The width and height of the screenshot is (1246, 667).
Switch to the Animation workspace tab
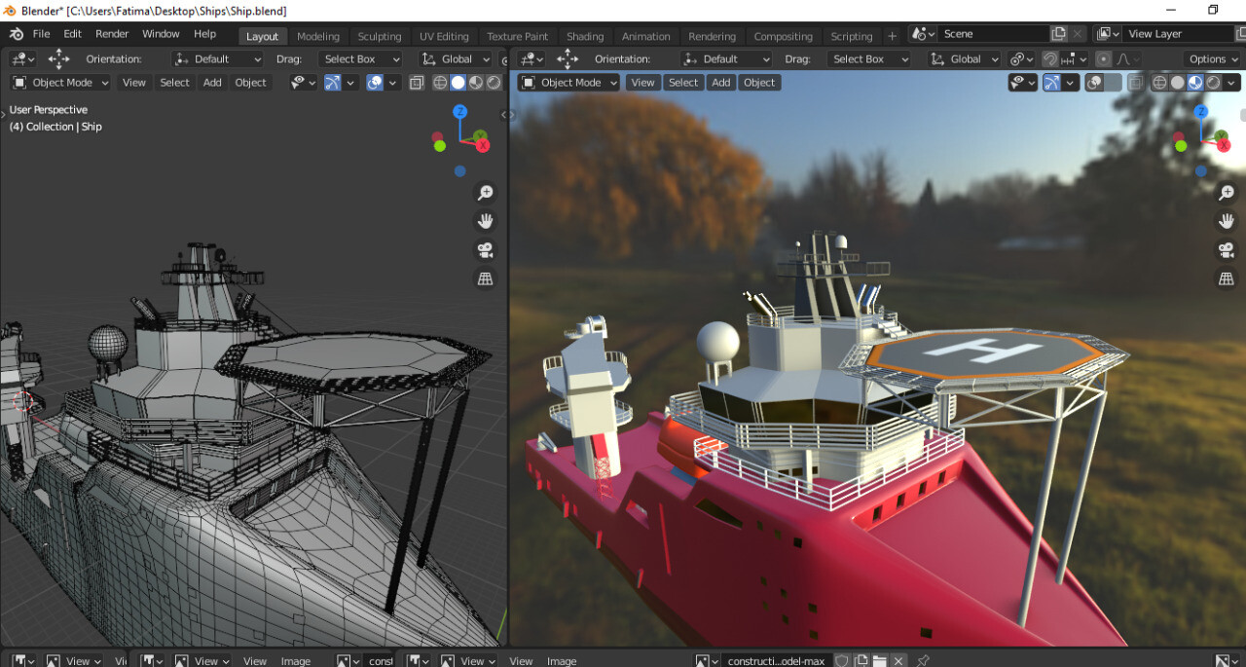pyautogui.click(x=646, y=36)
